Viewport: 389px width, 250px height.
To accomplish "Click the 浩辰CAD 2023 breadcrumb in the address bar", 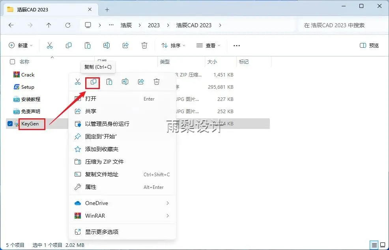I will coord(194,25).
